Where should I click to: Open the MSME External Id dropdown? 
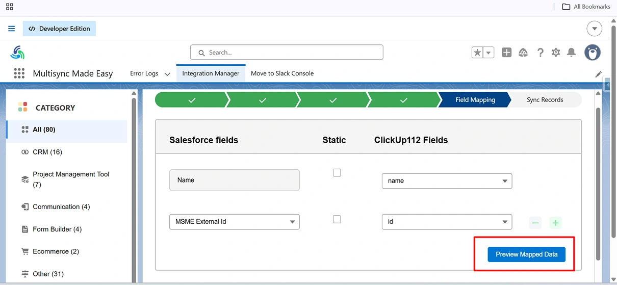tap(235, 222)
